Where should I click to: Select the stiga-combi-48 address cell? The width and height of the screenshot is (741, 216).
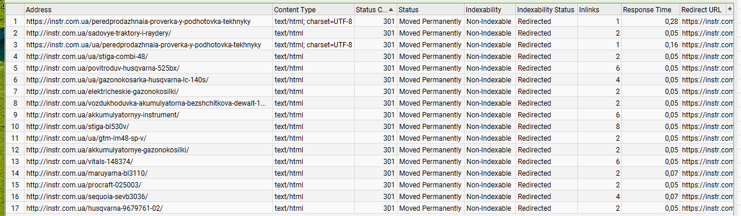pyautogui.click(x=148, y=57)
